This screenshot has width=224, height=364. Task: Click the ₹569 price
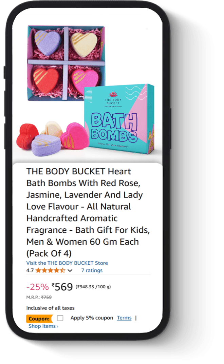pyautogui.click(x=62, y=287)
